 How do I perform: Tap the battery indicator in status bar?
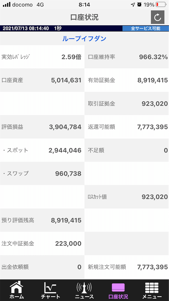pos(161,5)
